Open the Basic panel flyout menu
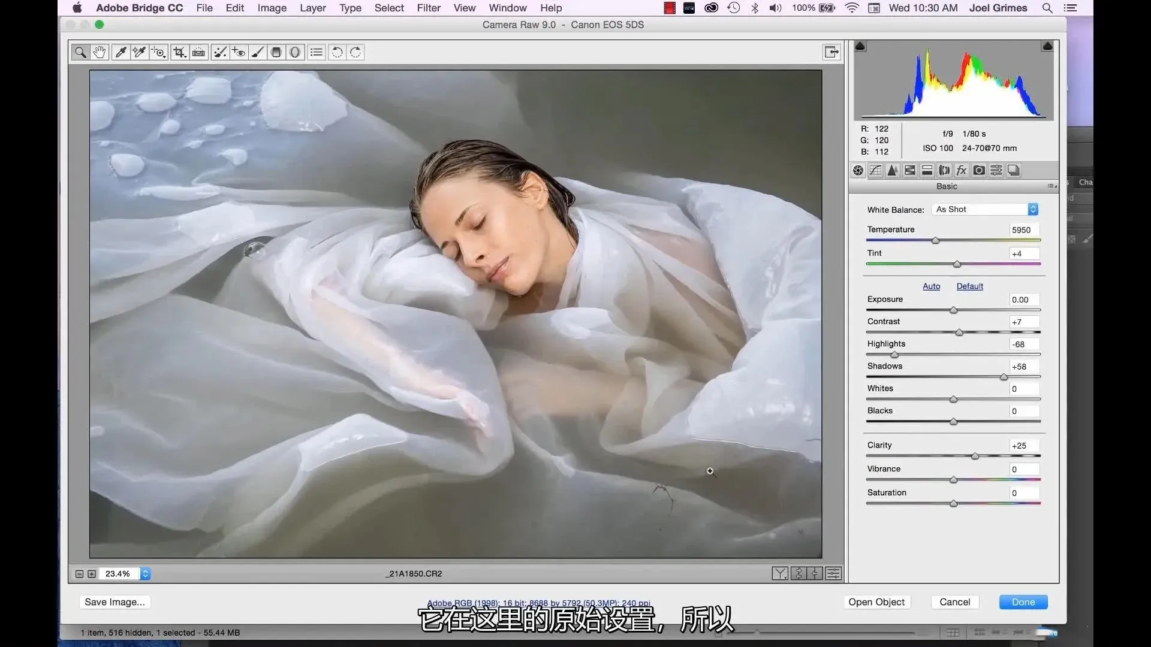Viewport: 1151px width, 647px height. [1052, 186]
